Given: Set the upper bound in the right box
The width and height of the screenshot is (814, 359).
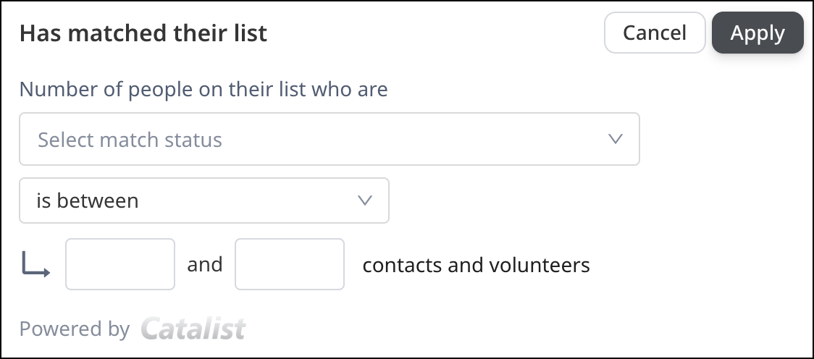Looking at the screenshot, I should click(x=290, y=264).
